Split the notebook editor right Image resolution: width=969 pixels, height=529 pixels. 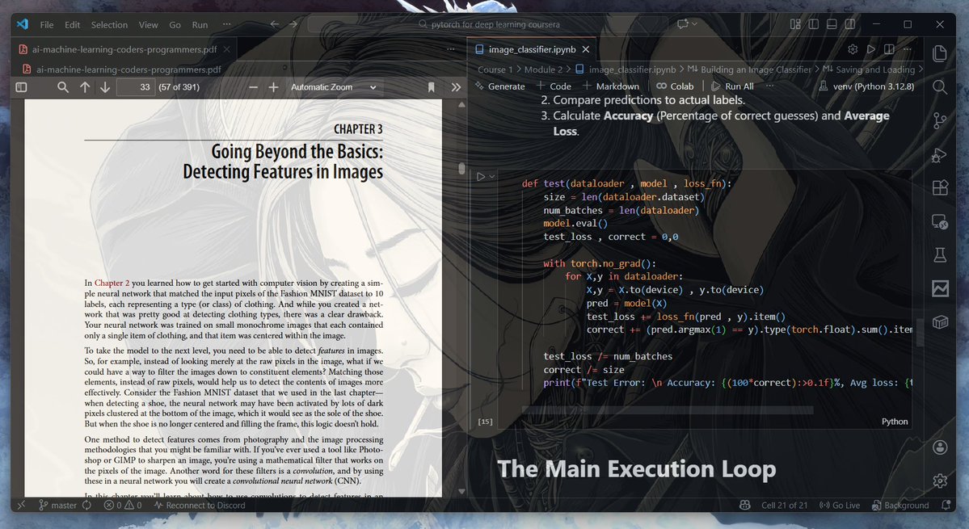coord(889,49)
